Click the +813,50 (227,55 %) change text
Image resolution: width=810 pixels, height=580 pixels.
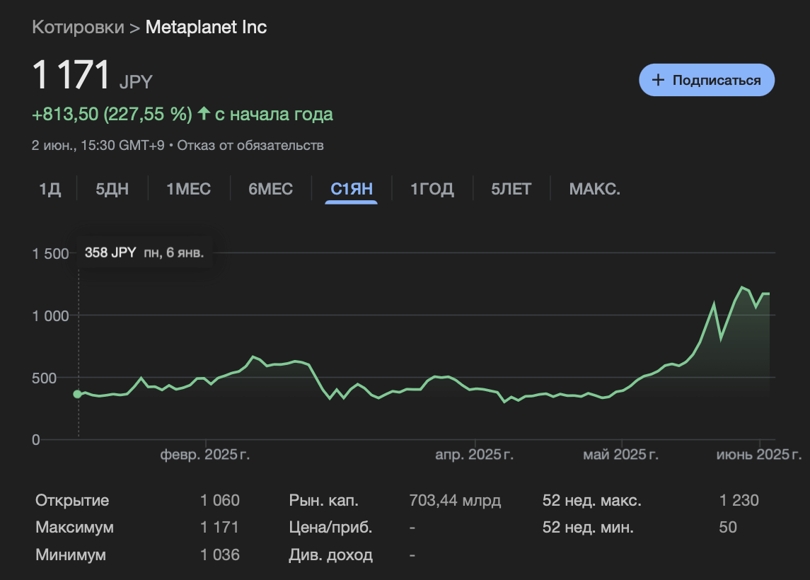112,114
